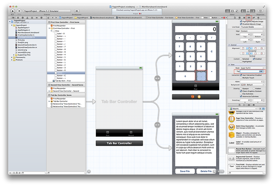274x186 pixels.
Task: Show the Code Snippet library icon
Action: pos(244,105)
